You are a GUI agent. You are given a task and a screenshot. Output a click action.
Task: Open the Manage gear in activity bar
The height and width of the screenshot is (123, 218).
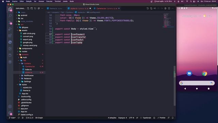tap(10, 113)
